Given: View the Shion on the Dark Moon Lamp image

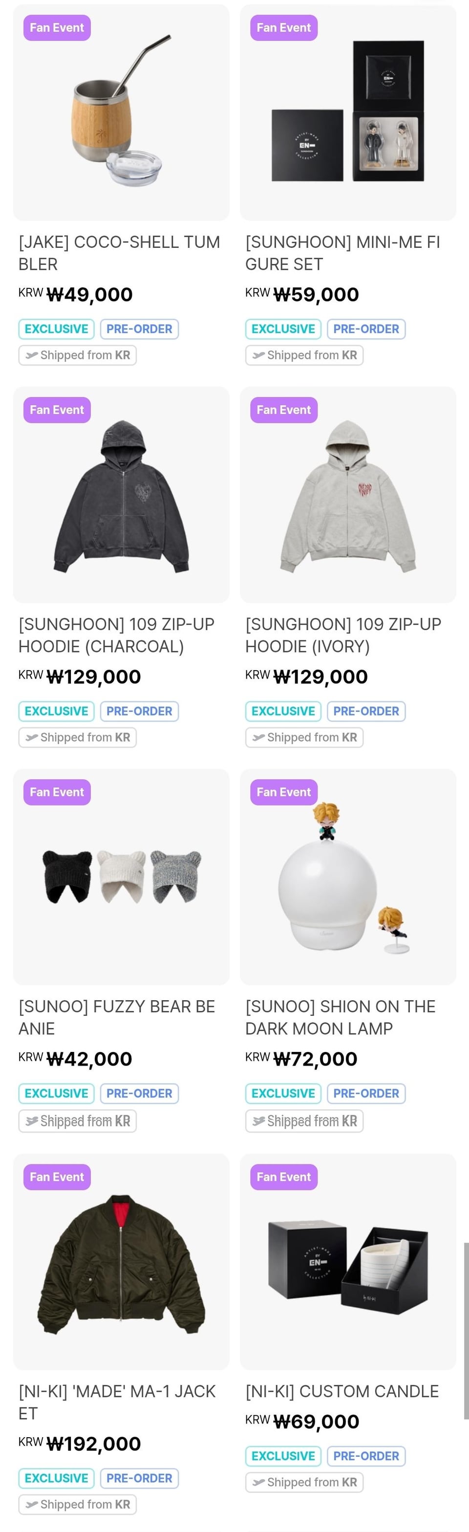Looking at the screenshot, I should click(x=348, y=877).
